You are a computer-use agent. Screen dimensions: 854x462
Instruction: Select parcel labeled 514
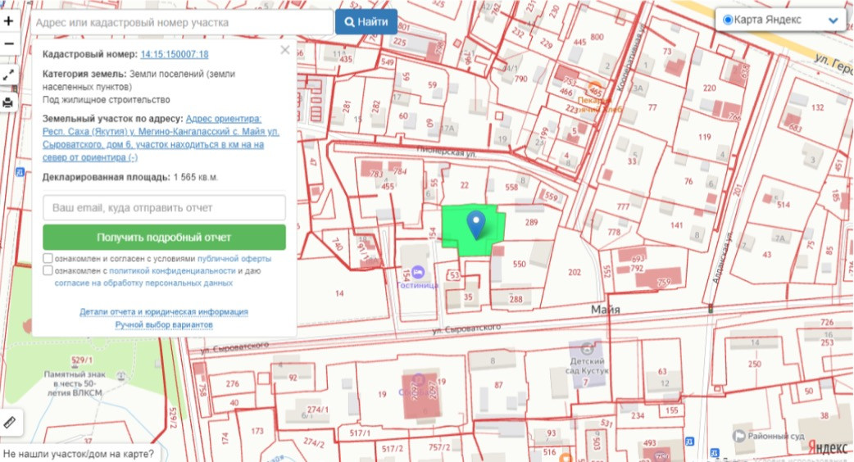tap(784, 205)
